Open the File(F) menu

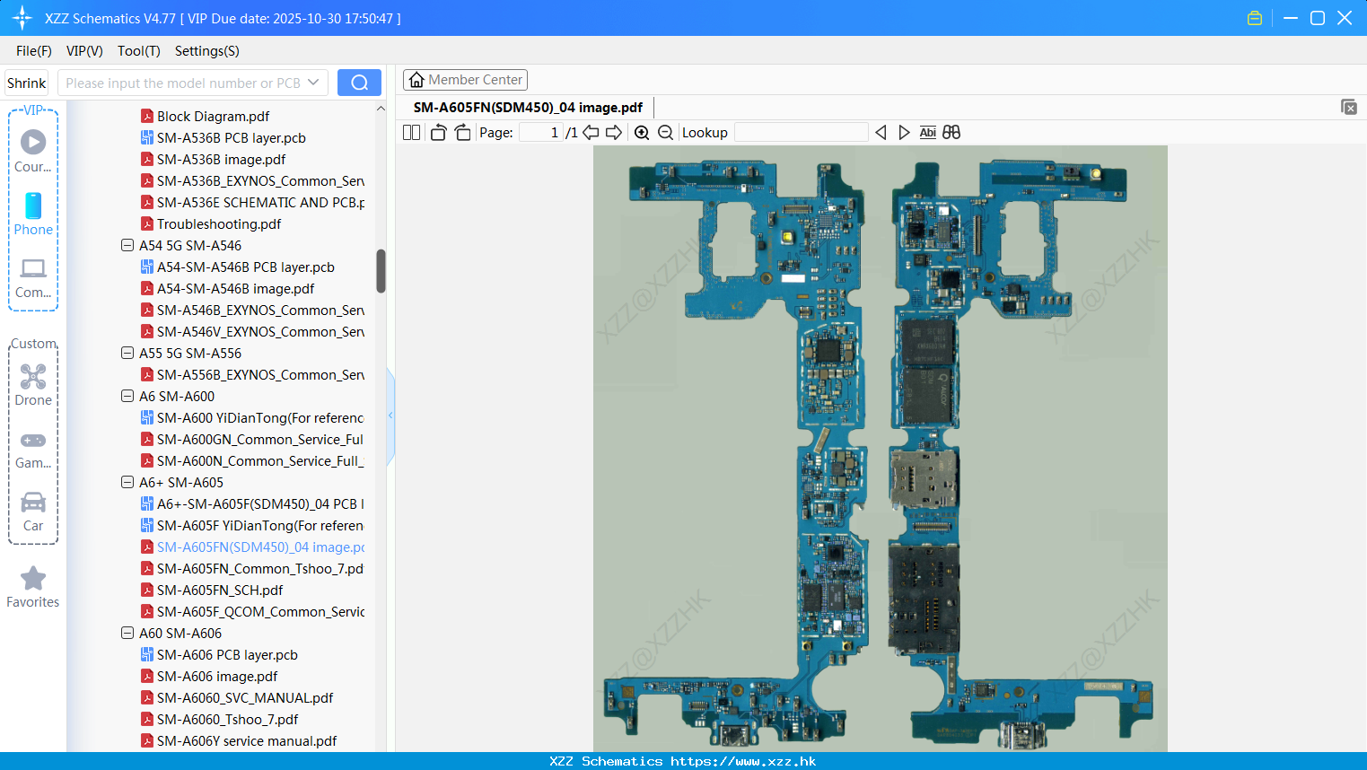pos(34,51)
